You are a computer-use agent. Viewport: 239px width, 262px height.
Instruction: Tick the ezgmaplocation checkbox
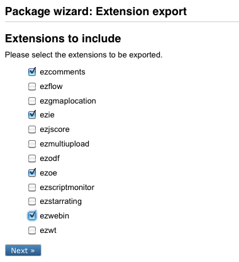(x=32, y=101)
